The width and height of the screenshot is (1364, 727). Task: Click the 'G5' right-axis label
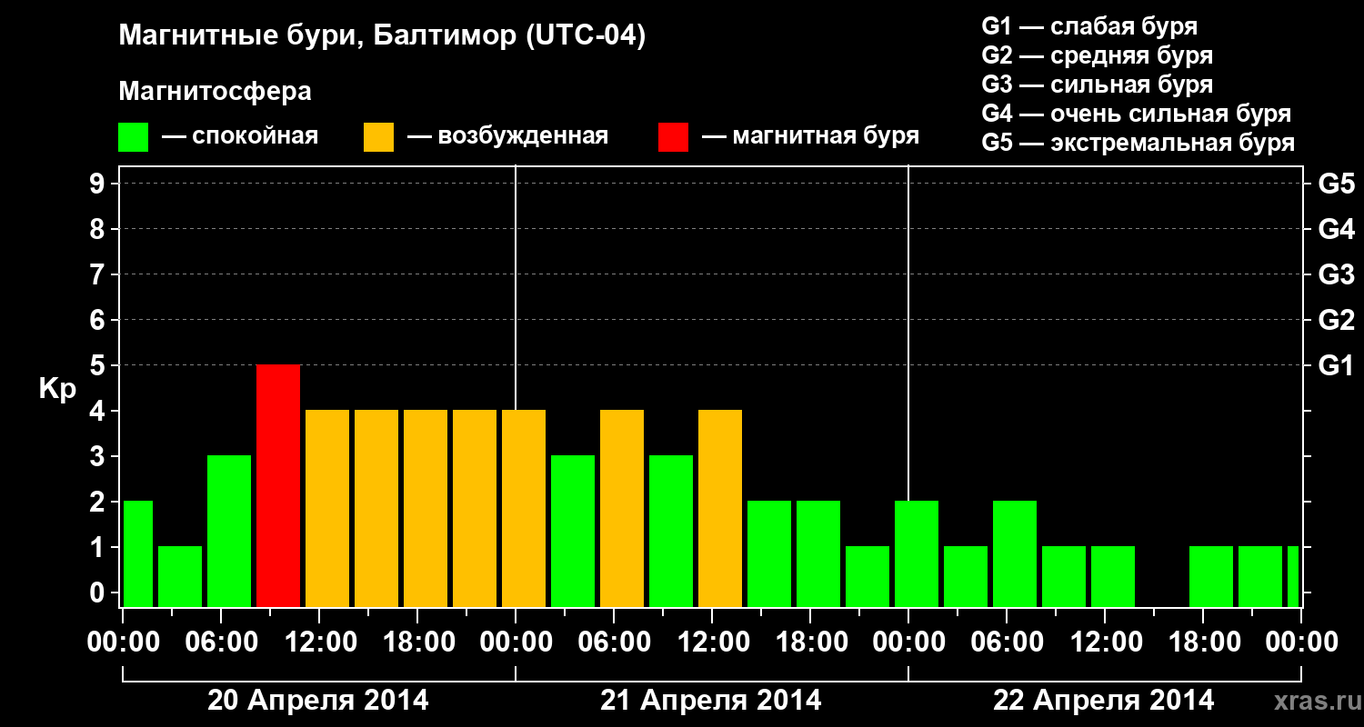click(1337, 184)
